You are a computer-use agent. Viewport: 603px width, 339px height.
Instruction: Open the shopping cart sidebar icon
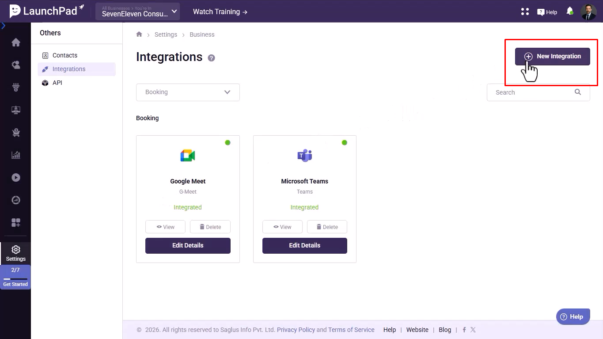coord(16,132)
